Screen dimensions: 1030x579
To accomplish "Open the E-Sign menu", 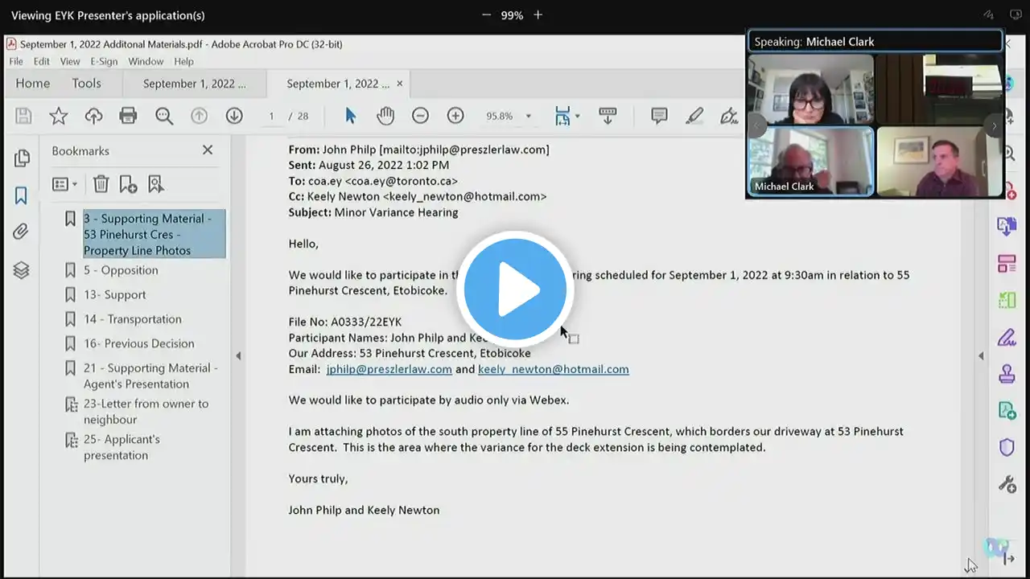I will (x=104, y=61).
